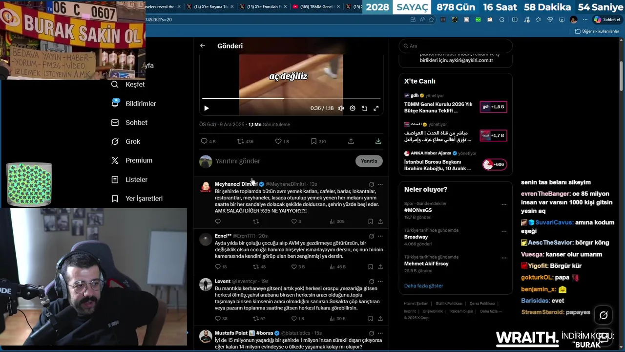Open the TBMM Genel Kurulu live broadcast
625x352 pixels.
pyautogui.click(x=455, y=104)
